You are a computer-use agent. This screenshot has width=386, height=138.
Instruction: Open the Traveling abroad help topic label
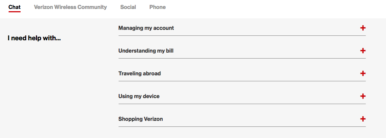[x=140, y=73]
